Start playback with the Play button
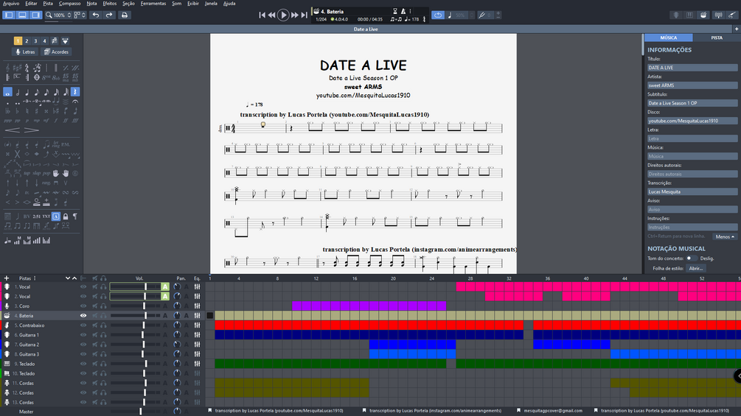 (283, 15)
